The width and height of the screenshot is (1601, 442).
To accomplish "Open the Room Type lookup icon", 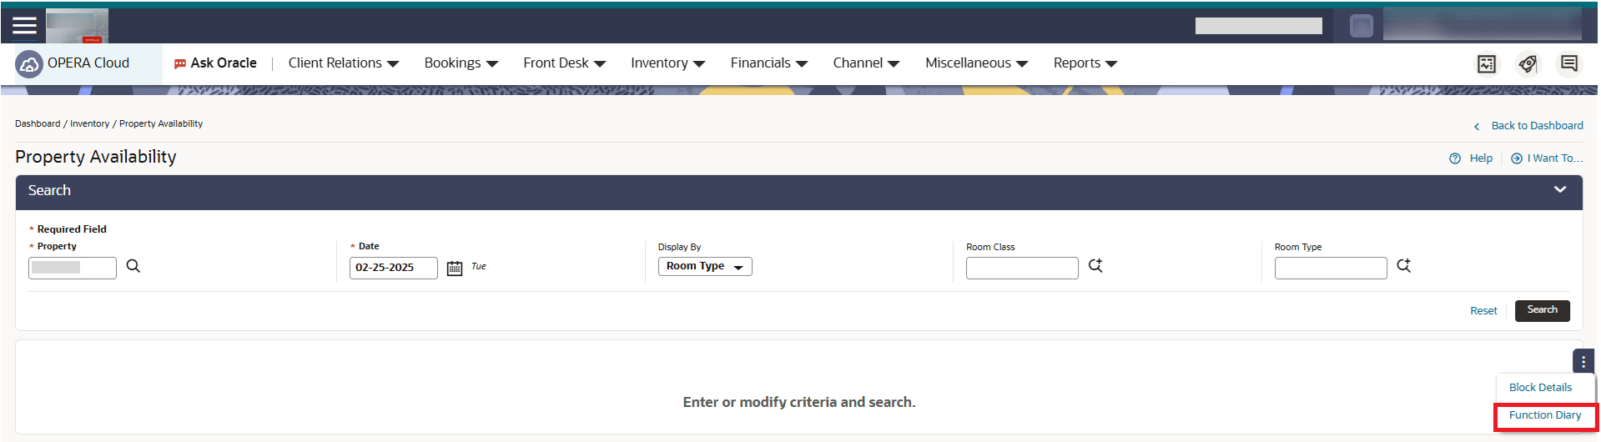I will (1404, 265).
